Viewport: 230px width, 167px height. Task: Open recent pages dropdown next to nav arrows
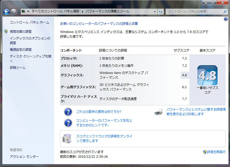19,12
